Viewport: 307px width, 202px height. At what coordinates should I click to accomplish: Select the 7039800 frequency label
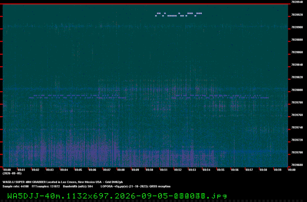click(297, 90)
